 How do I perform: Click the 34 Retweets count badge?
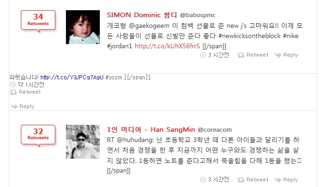point(38,20)
